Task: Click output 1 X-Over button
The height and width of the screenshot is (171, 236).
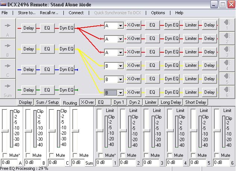Action: 133,25
